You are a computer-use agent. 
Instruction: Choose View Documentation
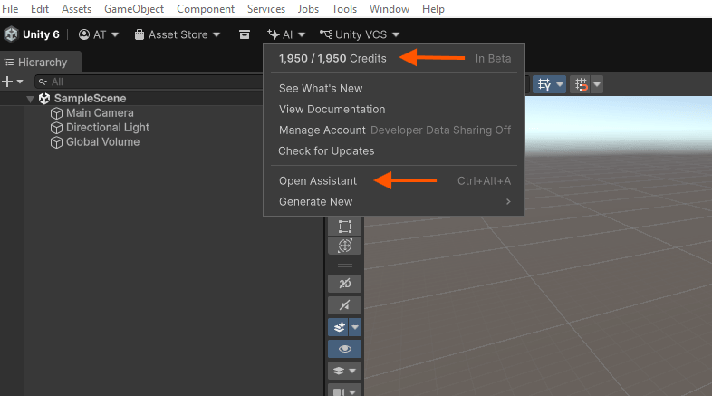pos(394,110)
